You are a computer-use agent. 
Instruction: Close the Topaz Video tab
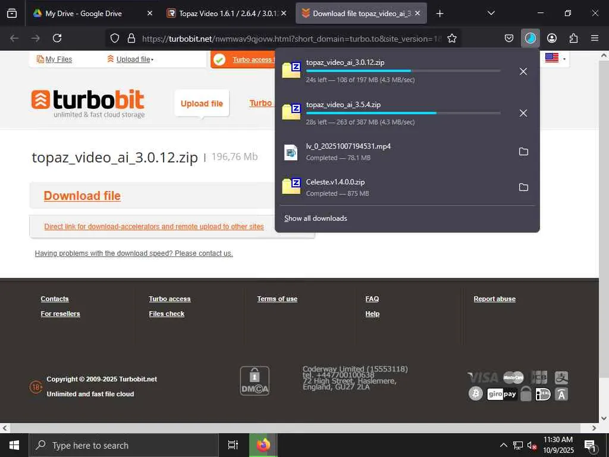click(284, 13)
